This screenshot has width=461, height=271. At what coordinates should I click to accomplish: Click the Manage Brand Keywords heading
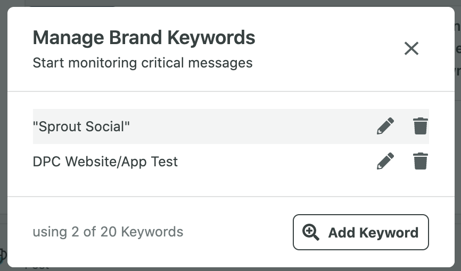[144, 38]
